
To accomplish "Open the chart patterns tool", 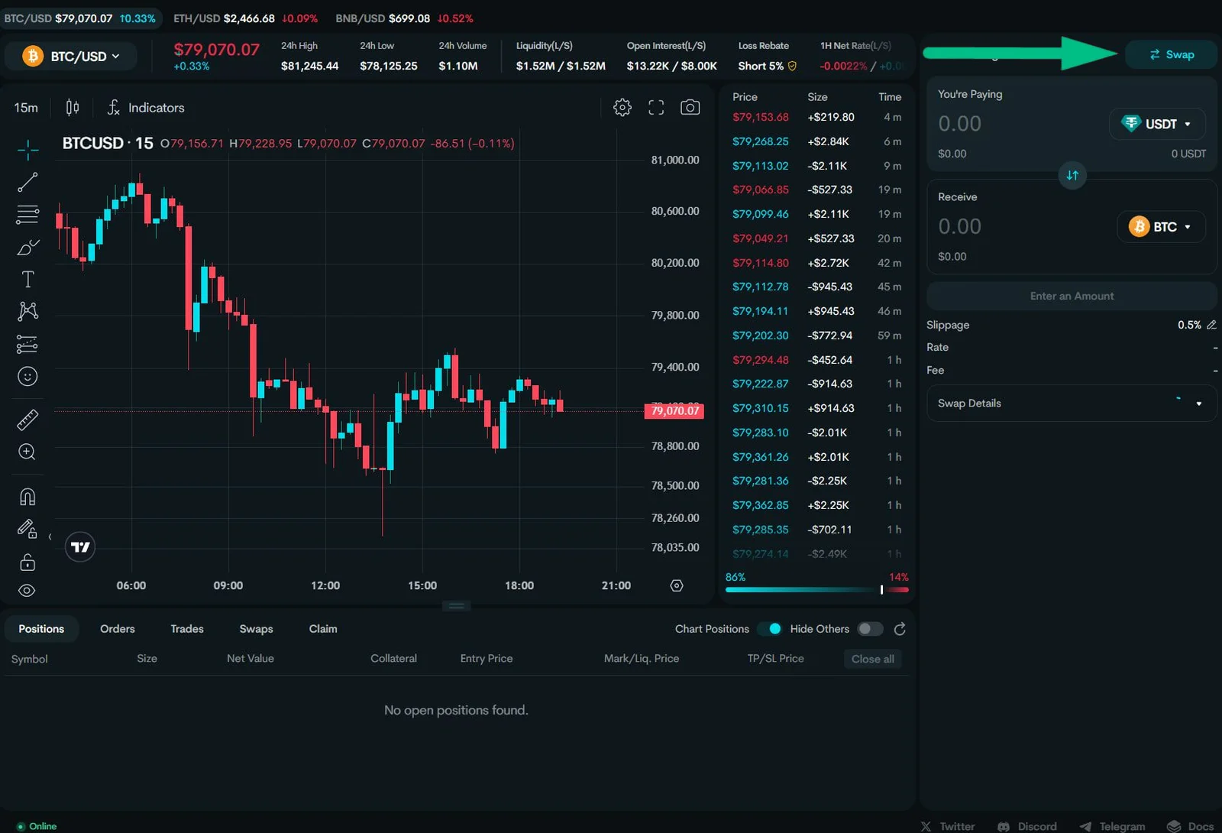I will 27,311.
